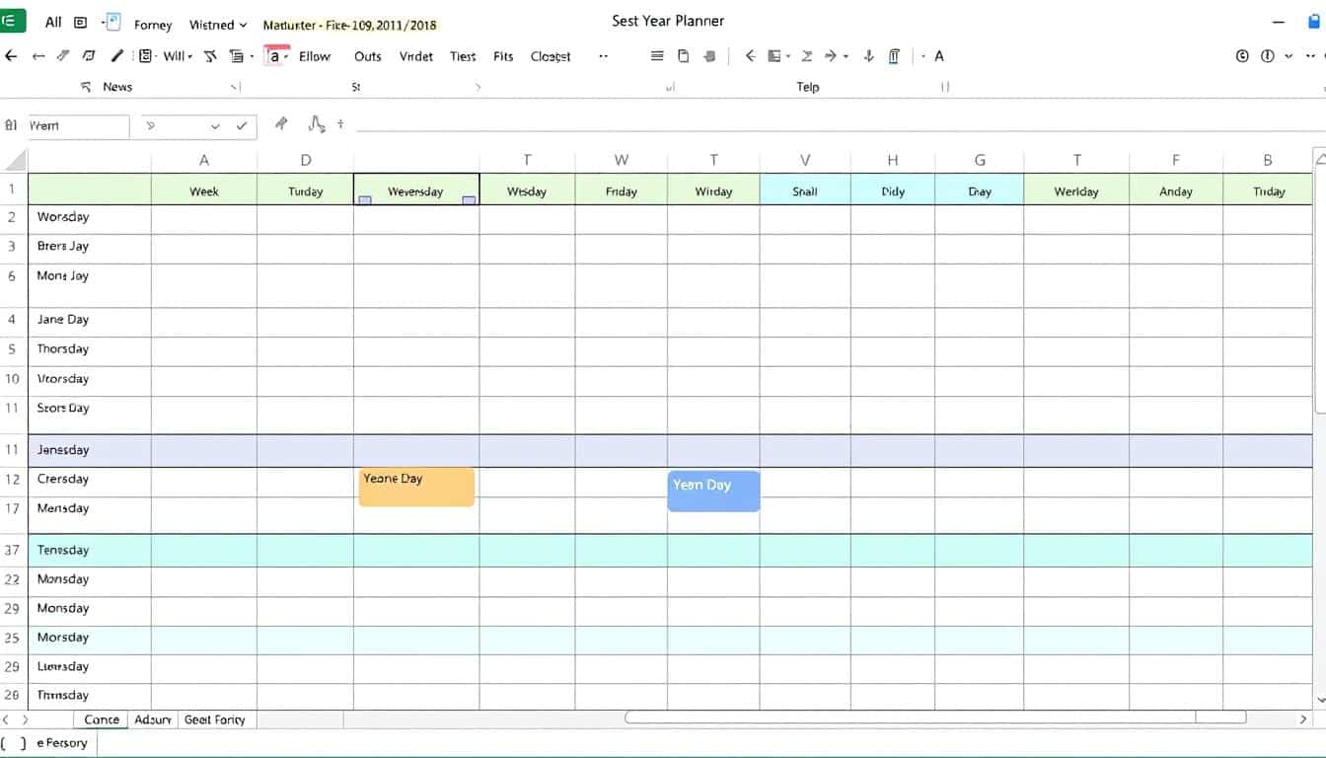Expand the Will dropdown arrow

(189, 57)
